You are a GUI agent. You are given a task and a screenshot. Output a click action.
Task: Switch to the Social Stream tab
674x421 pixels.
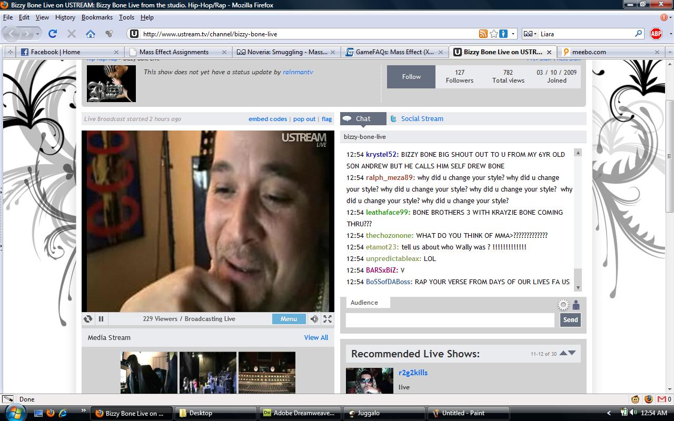coord(422,119)
